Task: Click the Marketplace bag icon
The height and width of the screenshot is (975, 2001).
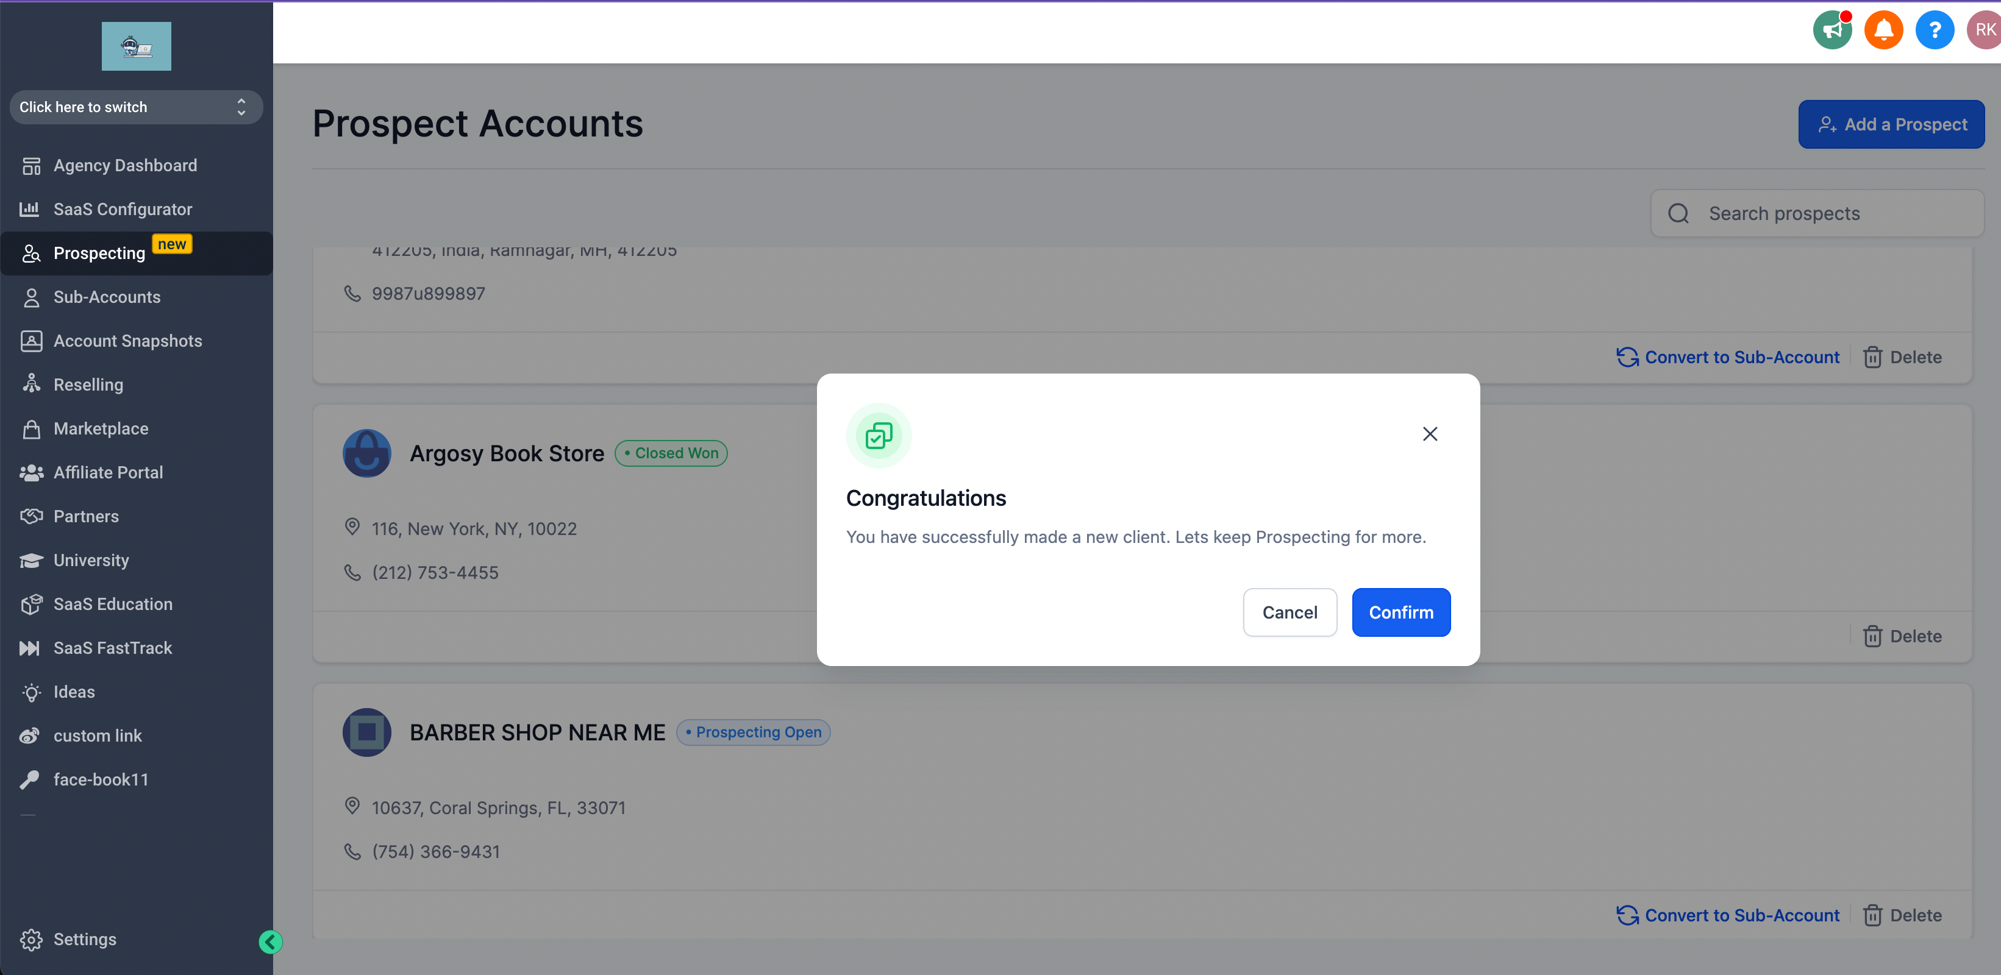Action: (x=31, y=428)
